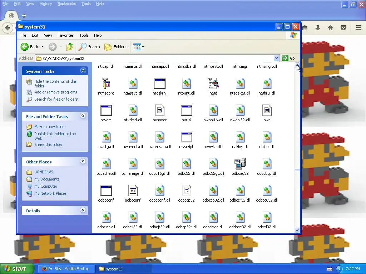
Task: Click the Go button beside address bar
Action: (x=288, y=58)
